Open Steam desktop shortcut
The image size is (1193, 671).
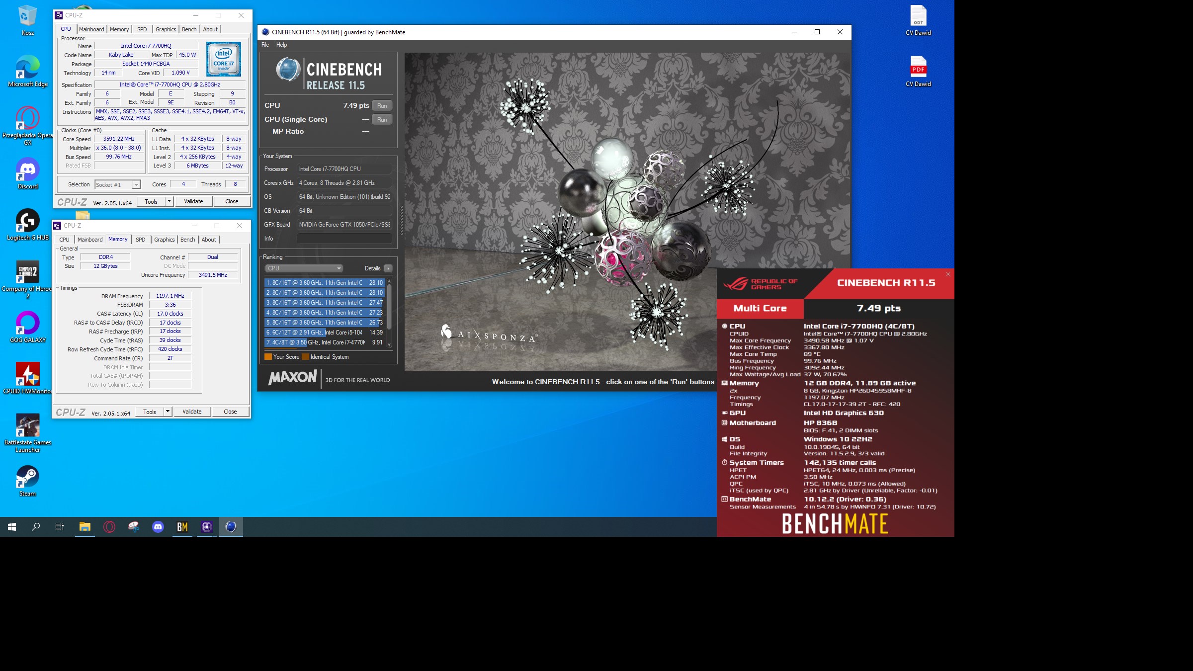point(27,481)
